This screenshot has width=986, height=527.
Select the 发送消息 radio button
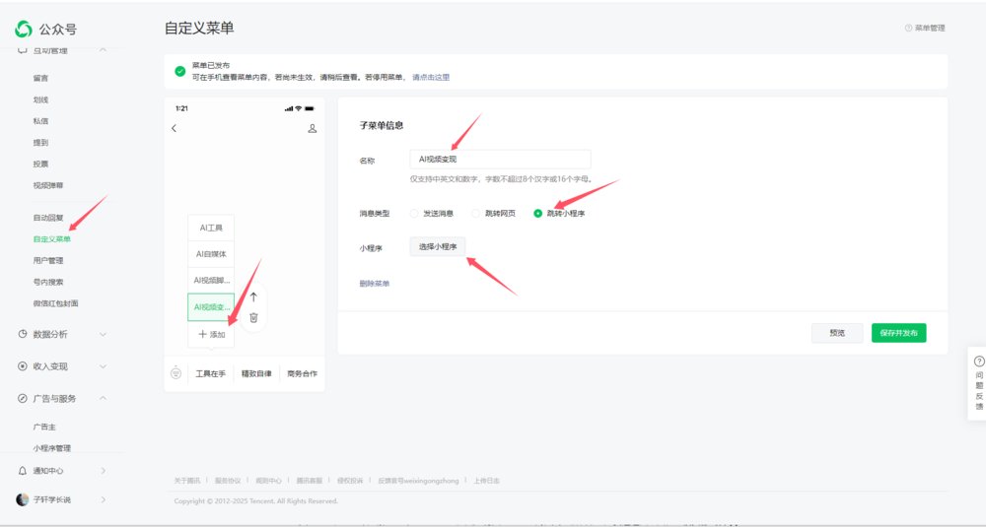(414, 213)
